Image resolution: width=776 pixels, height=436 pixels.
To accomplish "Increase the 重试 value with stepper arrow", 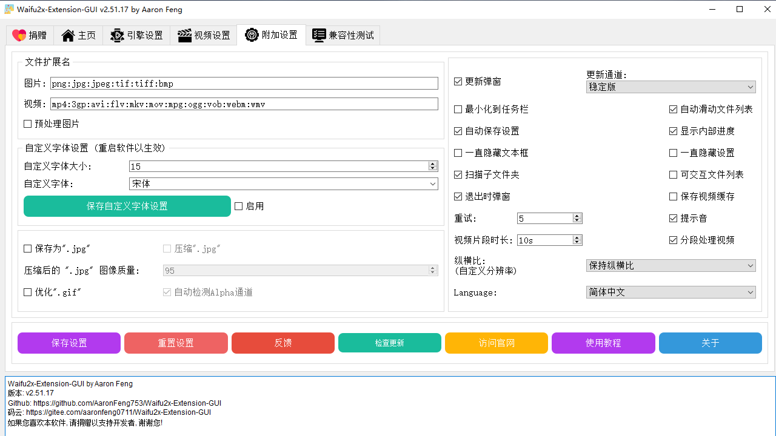I will pos(577,215).
